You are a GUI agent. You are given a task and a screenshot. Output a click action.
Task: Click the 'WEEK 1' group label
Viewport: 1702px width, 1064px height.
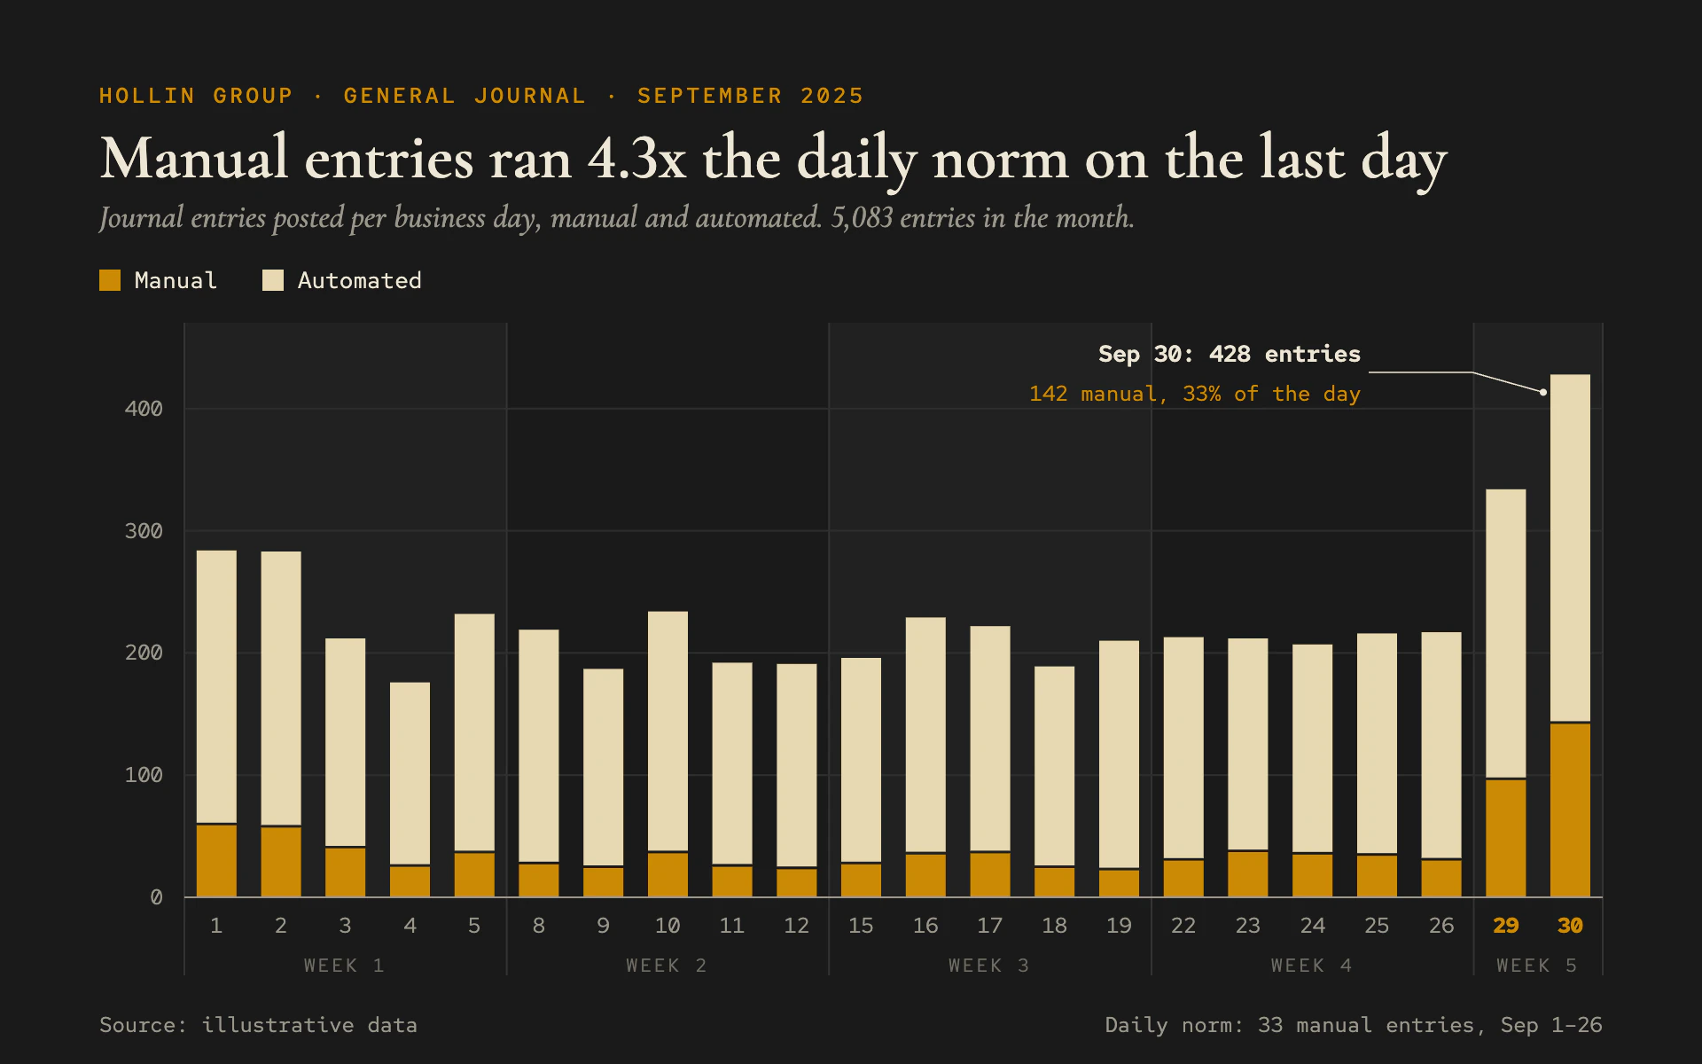pyautogui.click(x=344, y=966)
